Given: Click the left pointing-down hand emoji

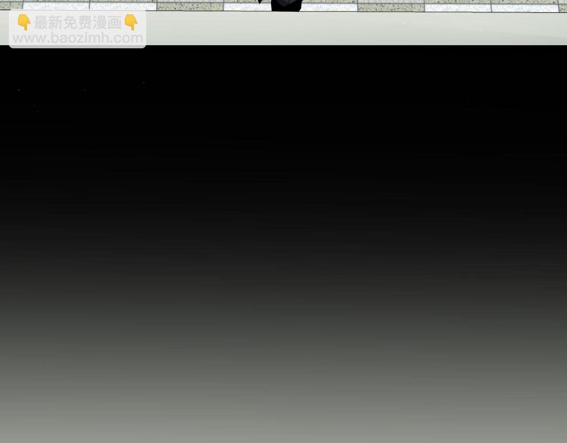Looking at the screenshot, I should [x=24, y=22].
